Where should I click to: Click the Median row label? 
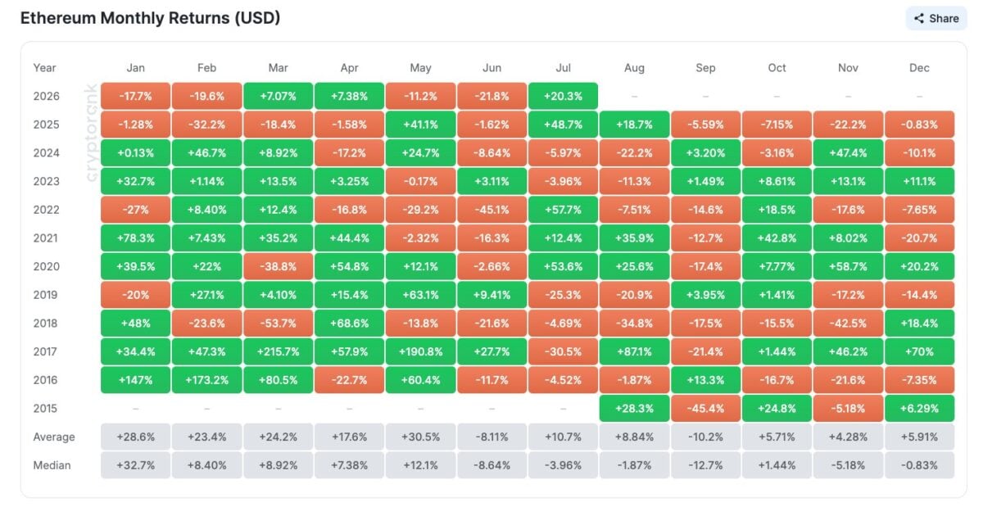point(52,465)
